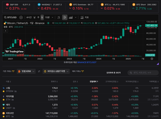Select the 이더리움 row name
161x119 pixels.
point(10,97)
